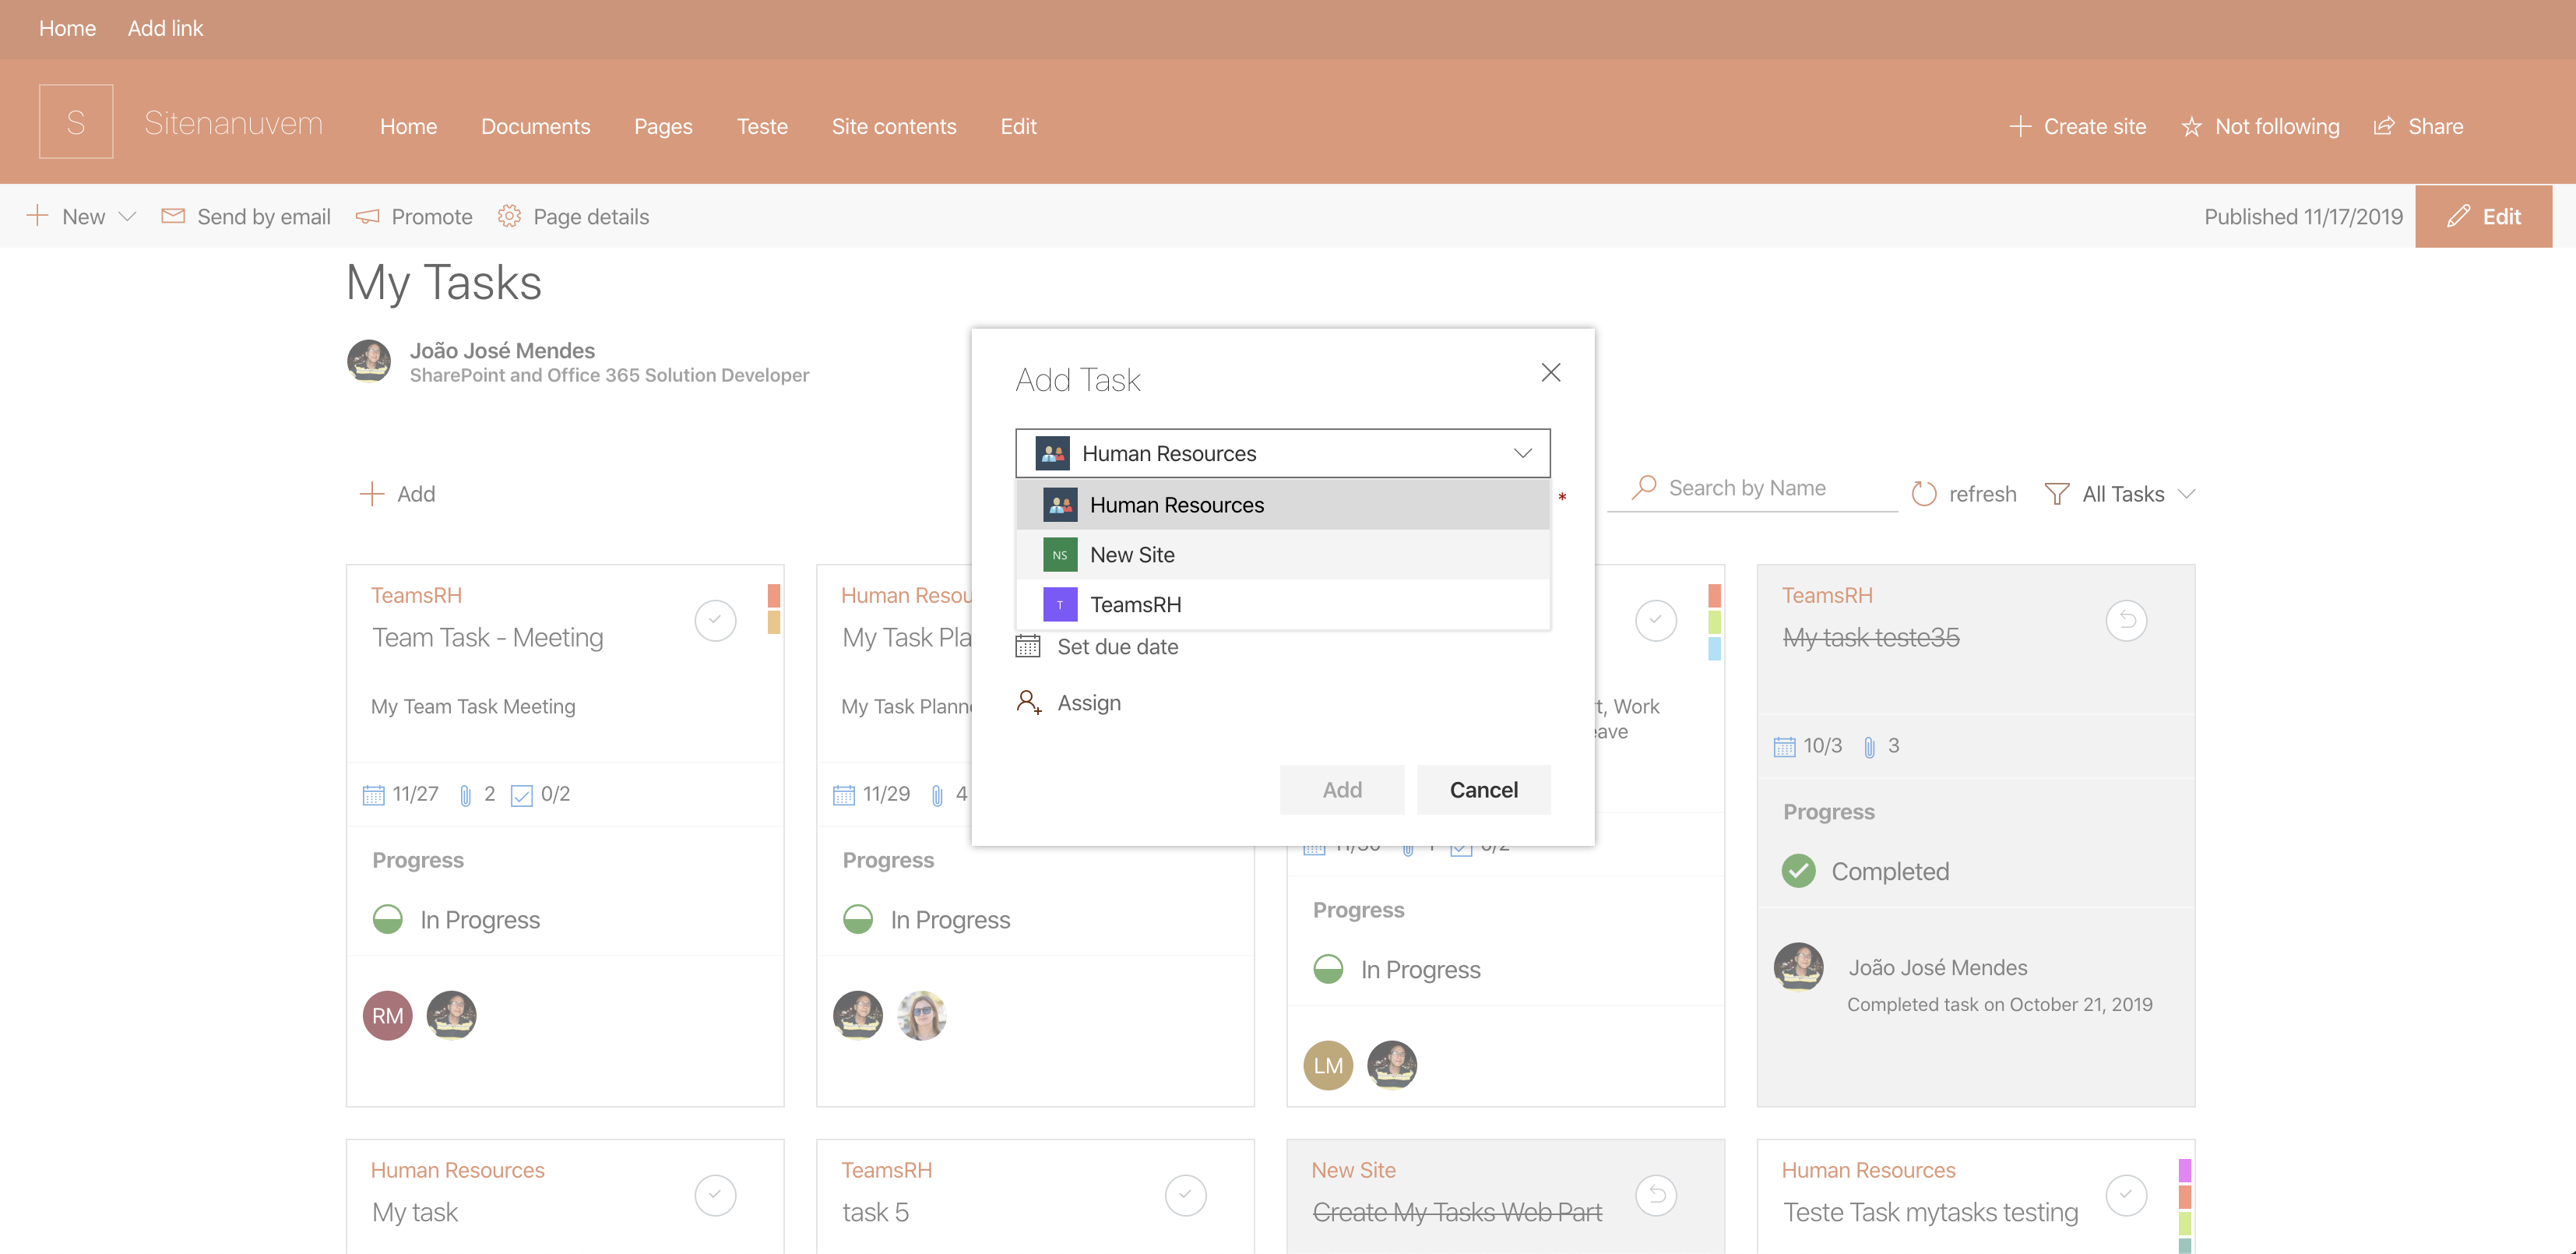Screen dimensions: 2576x1254
Task: Click Published 11/17/2019 text
Action: click(2303, 216)
